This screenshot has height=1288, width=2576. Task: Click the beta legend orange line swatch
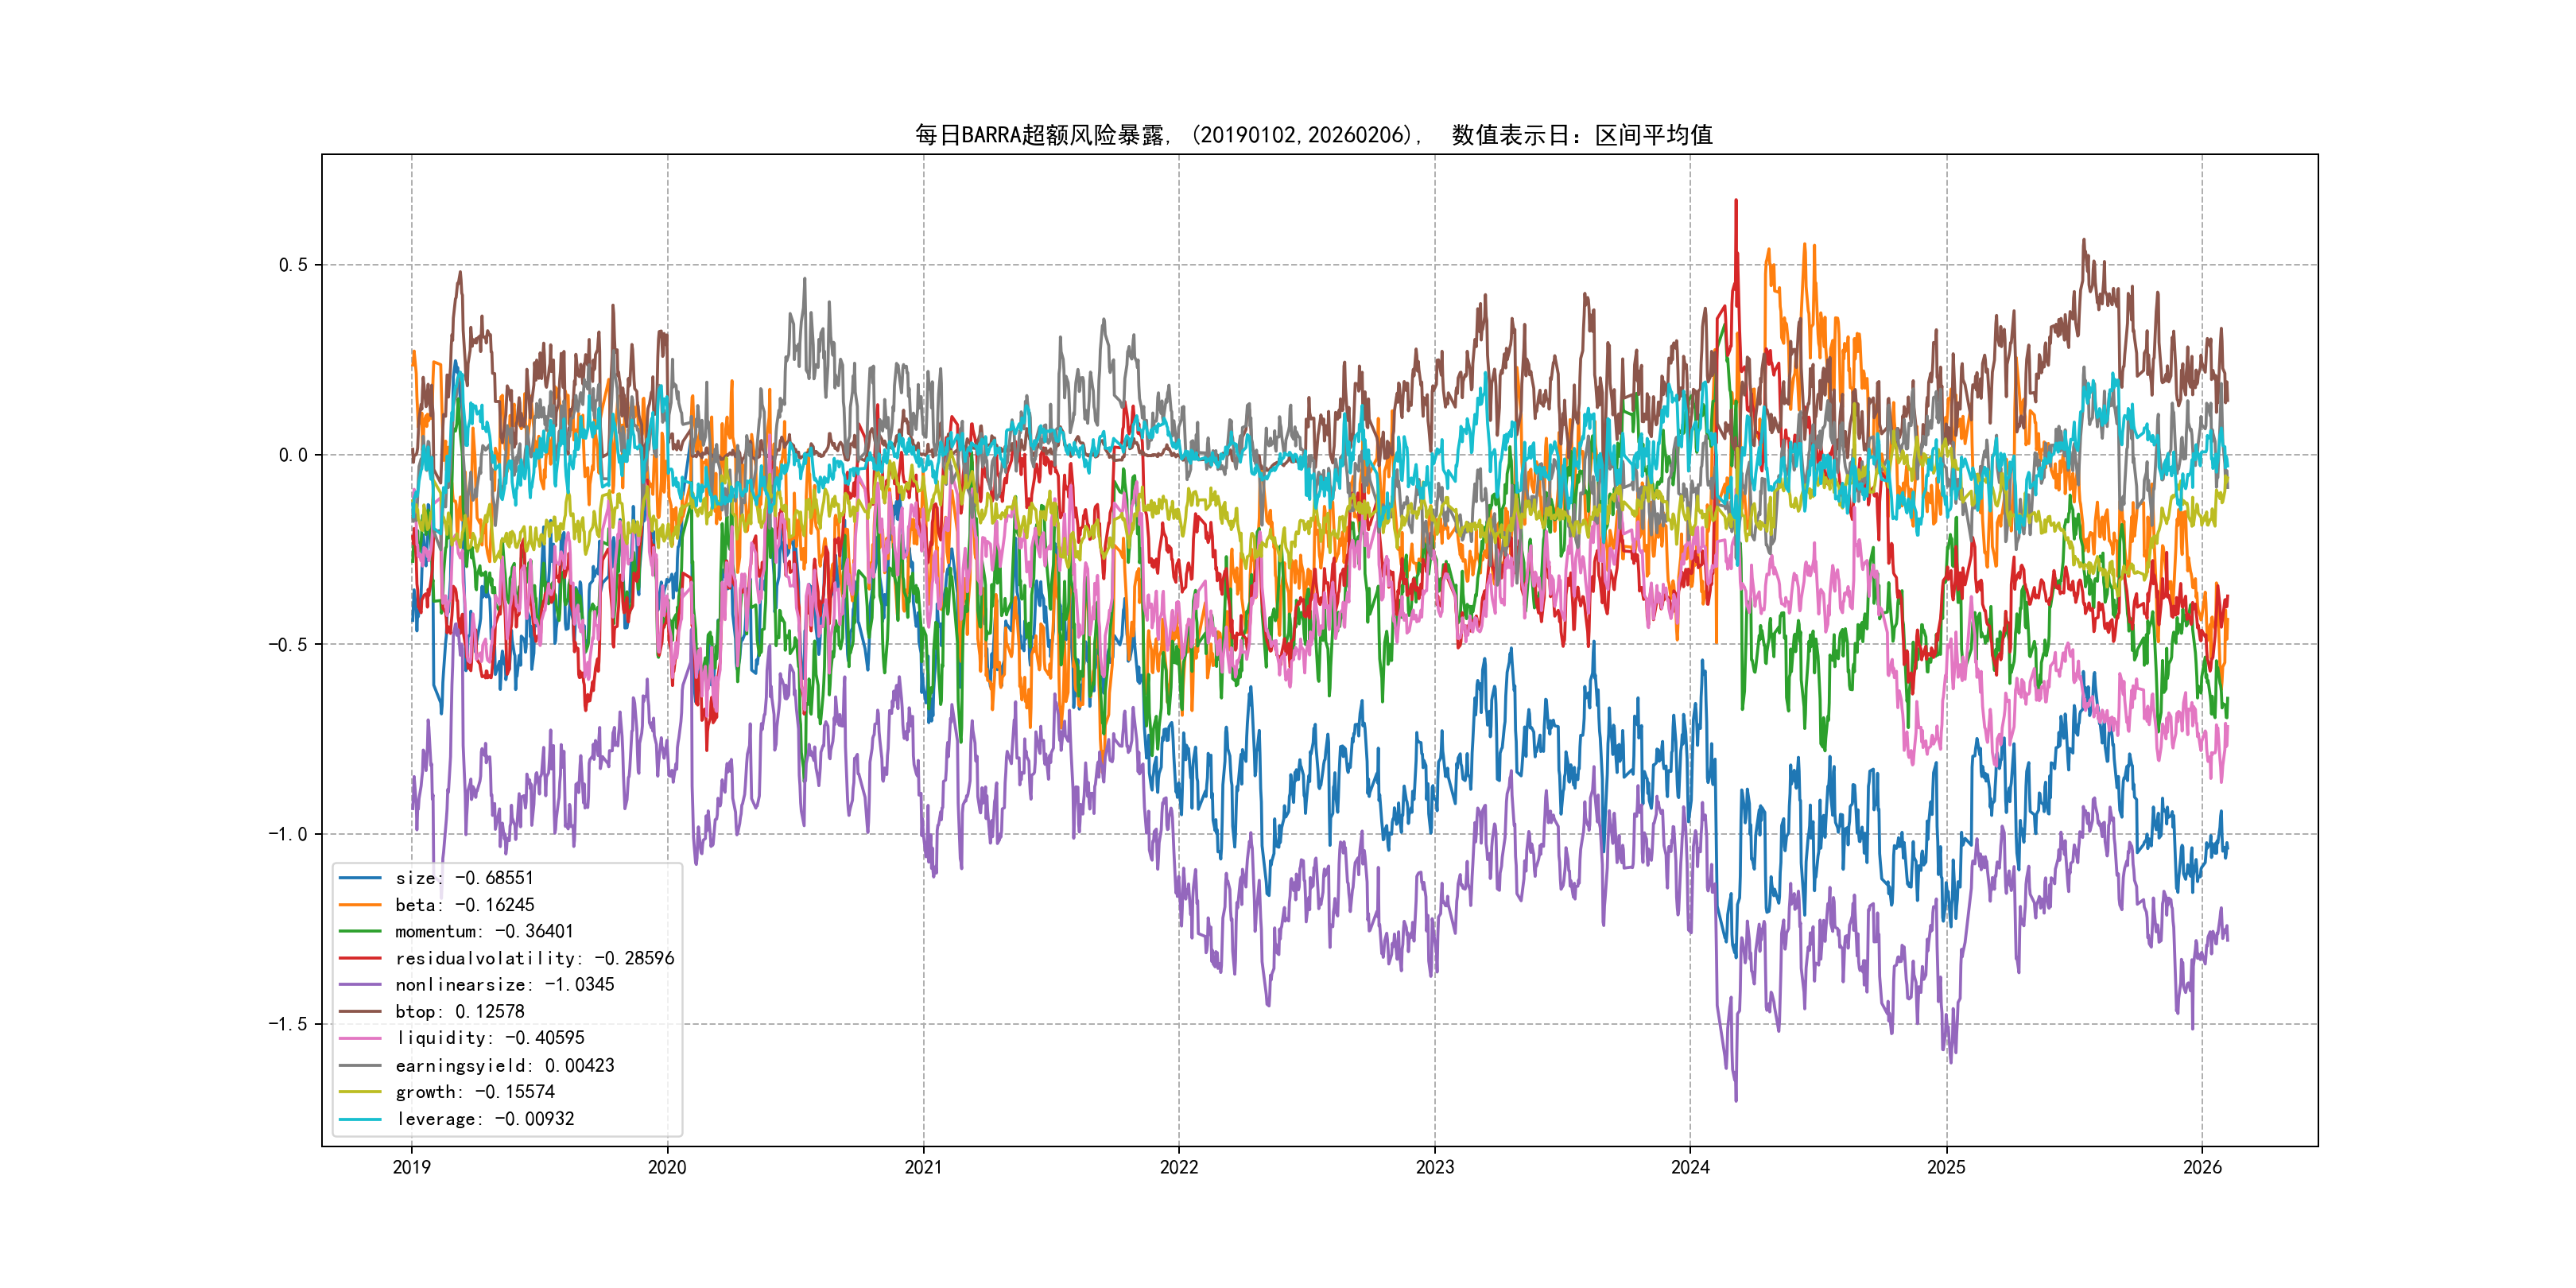tap(360, 905)
